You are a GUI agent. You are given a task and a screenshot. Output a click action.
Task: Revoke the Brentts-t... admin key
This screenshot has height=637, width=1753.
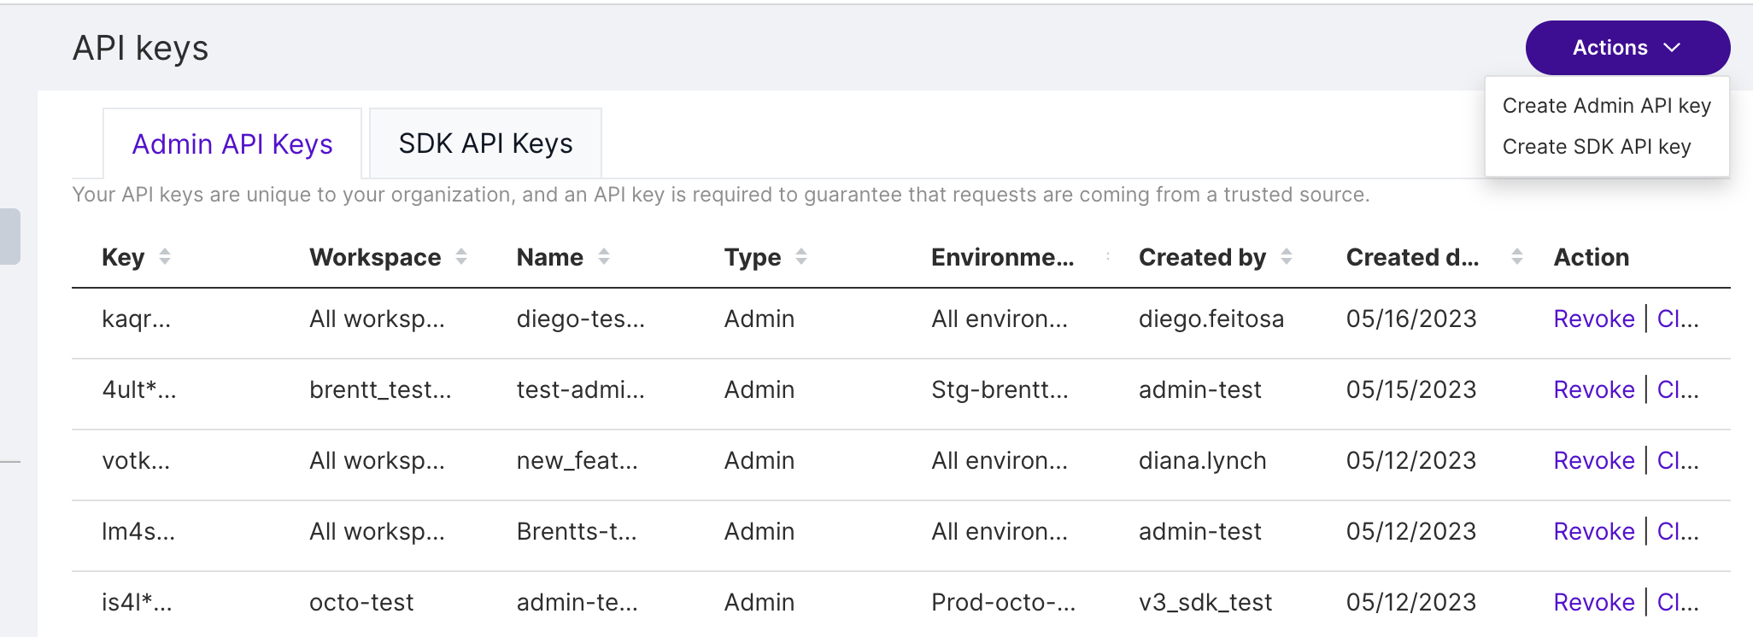click(x=1593, y=532)
